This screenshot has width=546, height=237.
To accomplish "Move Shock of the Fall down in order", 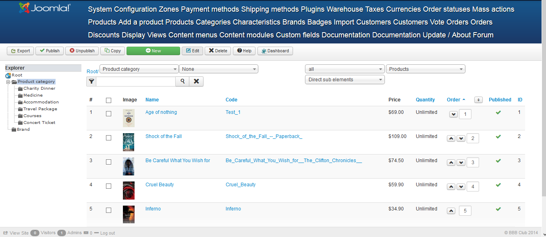I will click(461, 139).
